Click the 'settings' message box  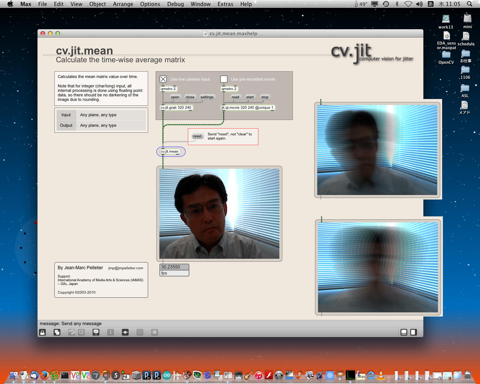207,97
